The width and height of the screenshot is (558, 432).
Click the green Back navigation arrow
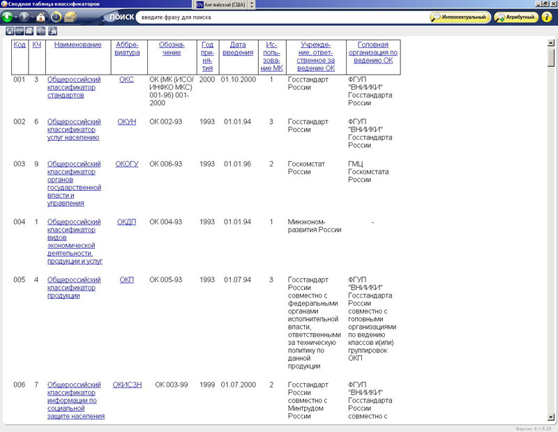pyautogui.click(x=8, y=17)
